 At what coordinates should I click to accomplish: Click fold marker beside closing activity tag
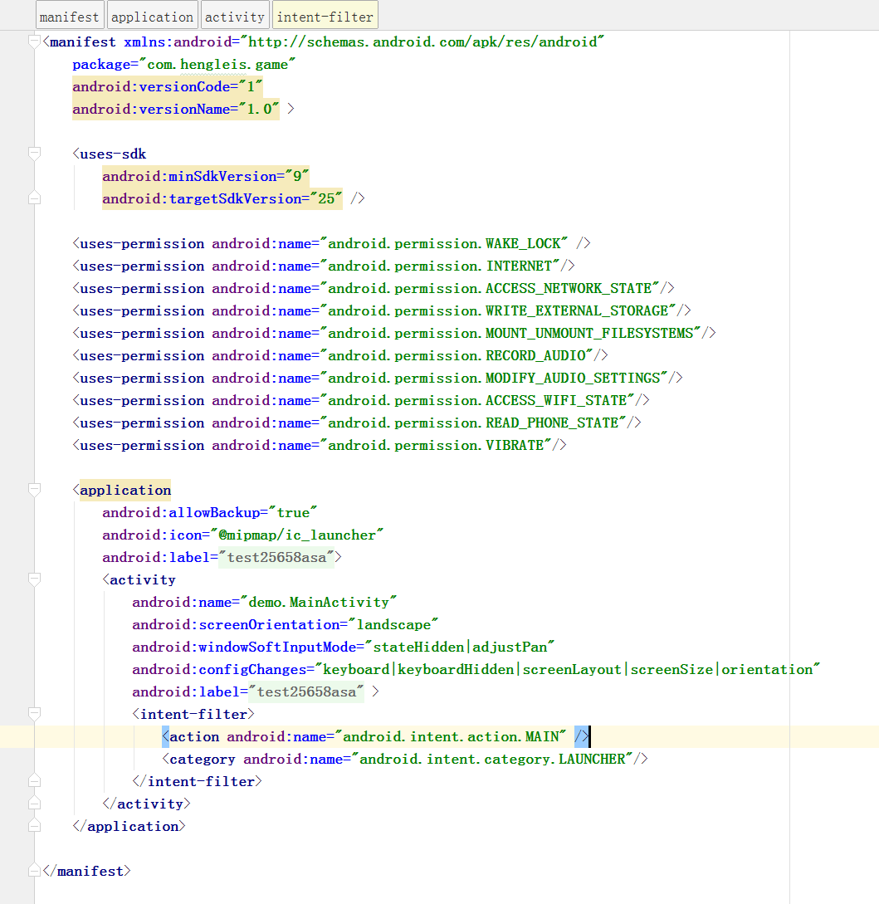click(x=34, y=804)
